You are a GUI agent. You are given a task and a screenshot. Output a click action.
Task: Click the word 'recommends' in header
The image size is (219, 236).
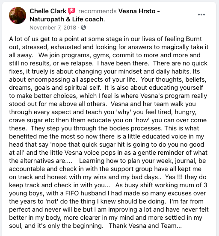pyautogui.click(x=97, y=11)
